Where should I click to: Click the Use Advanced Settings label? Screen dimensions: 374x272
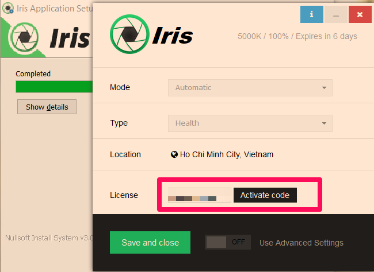coord(301,243)
